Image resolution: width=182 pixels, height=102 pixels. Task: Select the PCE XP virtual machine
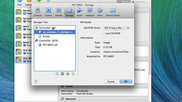pyautogui.click(x=23, y=52)
